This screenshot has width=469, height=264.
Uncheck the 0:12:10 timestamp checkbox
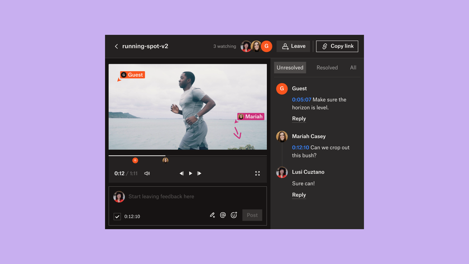(x=117, y=217)
